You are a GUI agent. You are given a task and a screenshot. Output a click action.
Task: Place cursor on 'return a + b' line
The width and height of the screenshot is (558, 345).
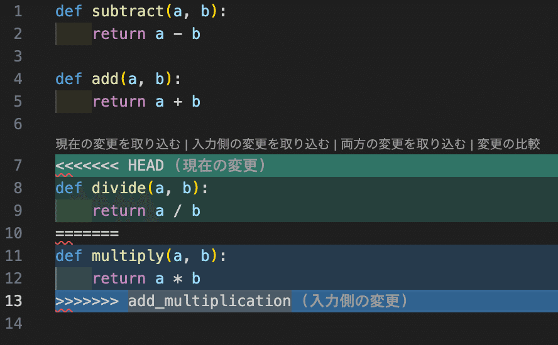pyautogui.click(x=307, y=102)
